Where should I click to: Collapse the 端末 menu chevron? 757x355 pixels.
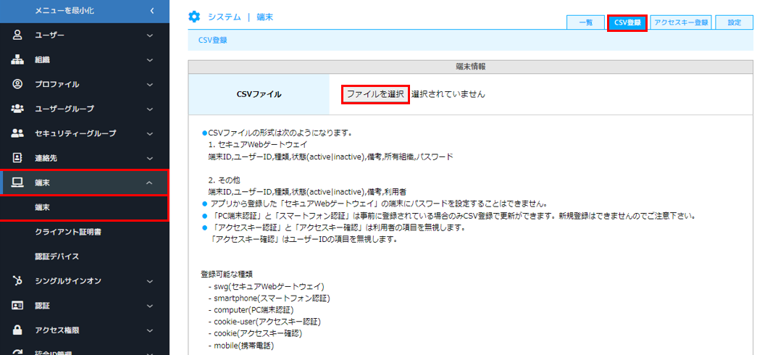(150, 183)
